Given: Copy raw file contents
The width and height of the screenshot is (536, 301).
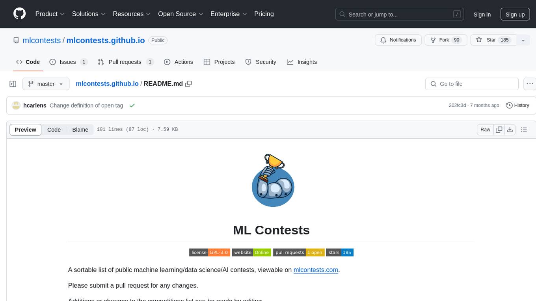Looking at the screenshot, I should point(499,130).
